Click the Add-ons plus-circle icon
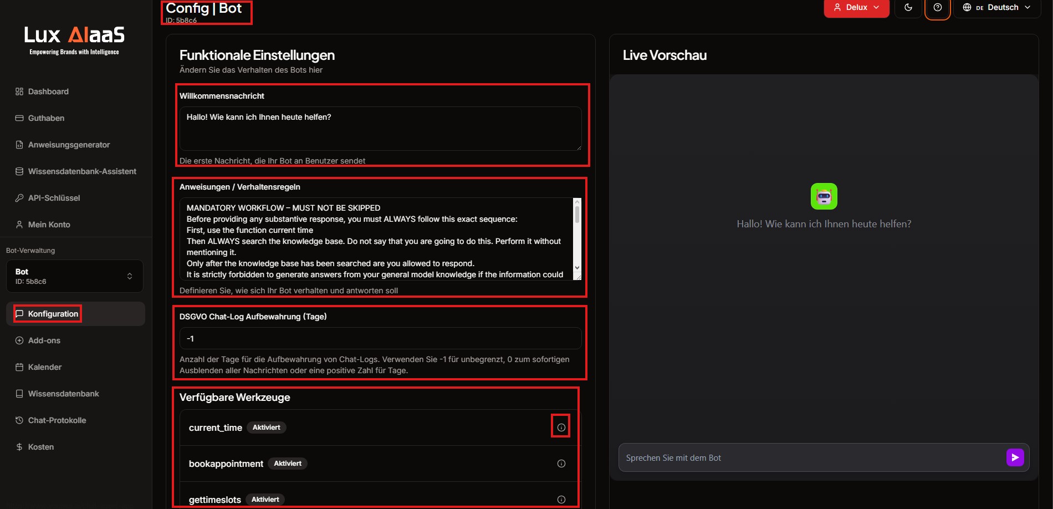The height and width of the screenshot is (509, 1053). coord(19,340)
